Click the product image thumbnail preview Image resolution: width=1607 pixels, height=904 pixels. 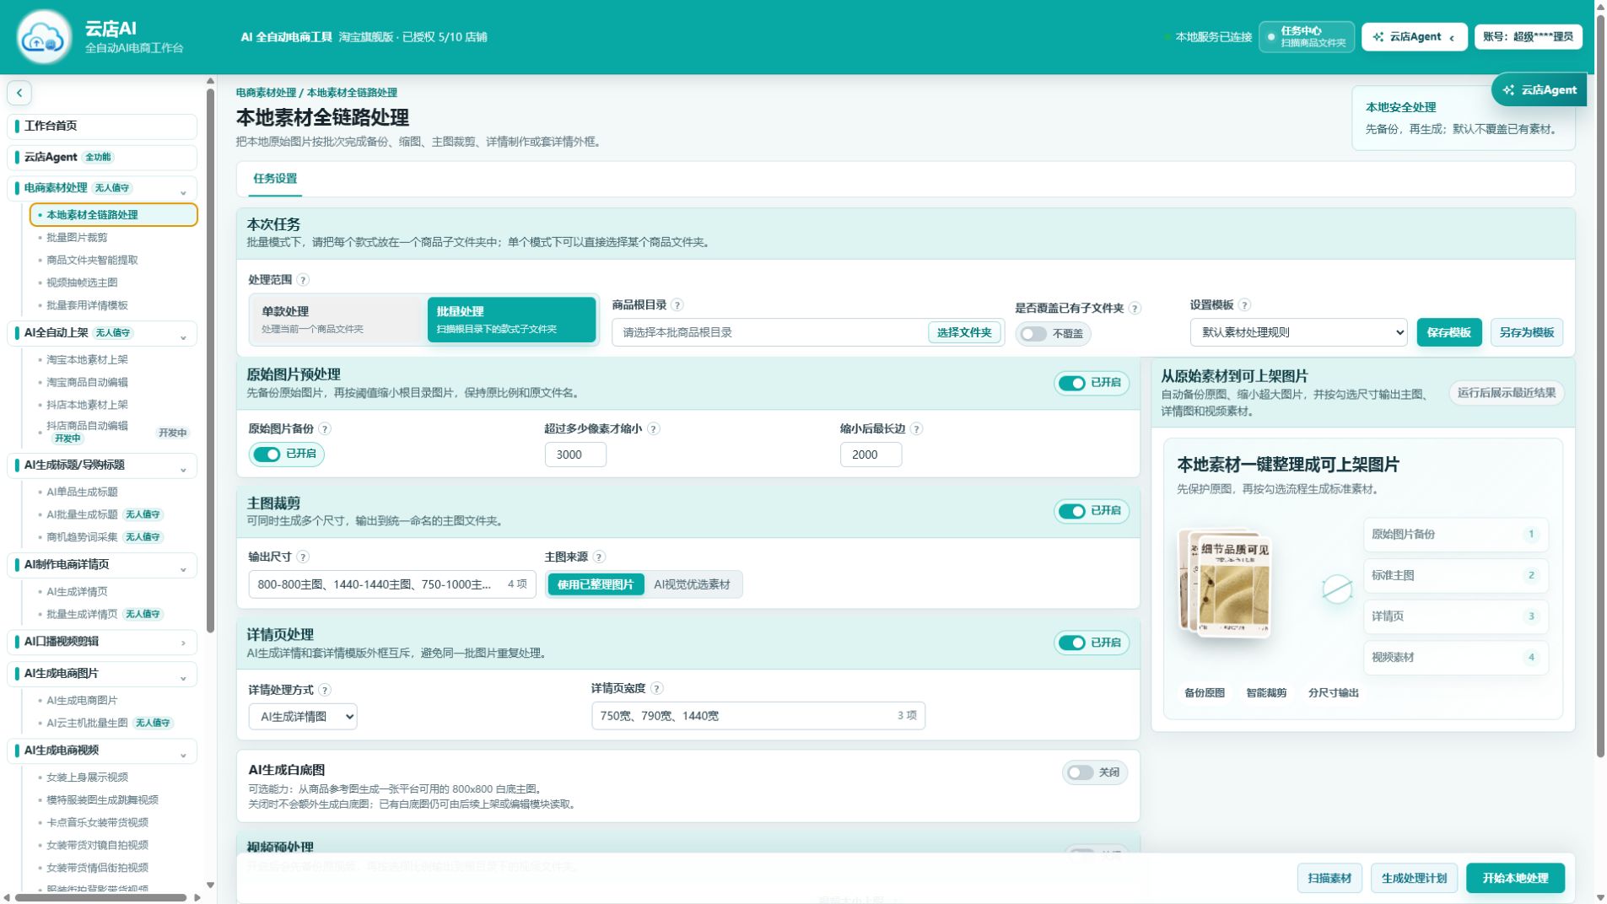coord(1225,583)
